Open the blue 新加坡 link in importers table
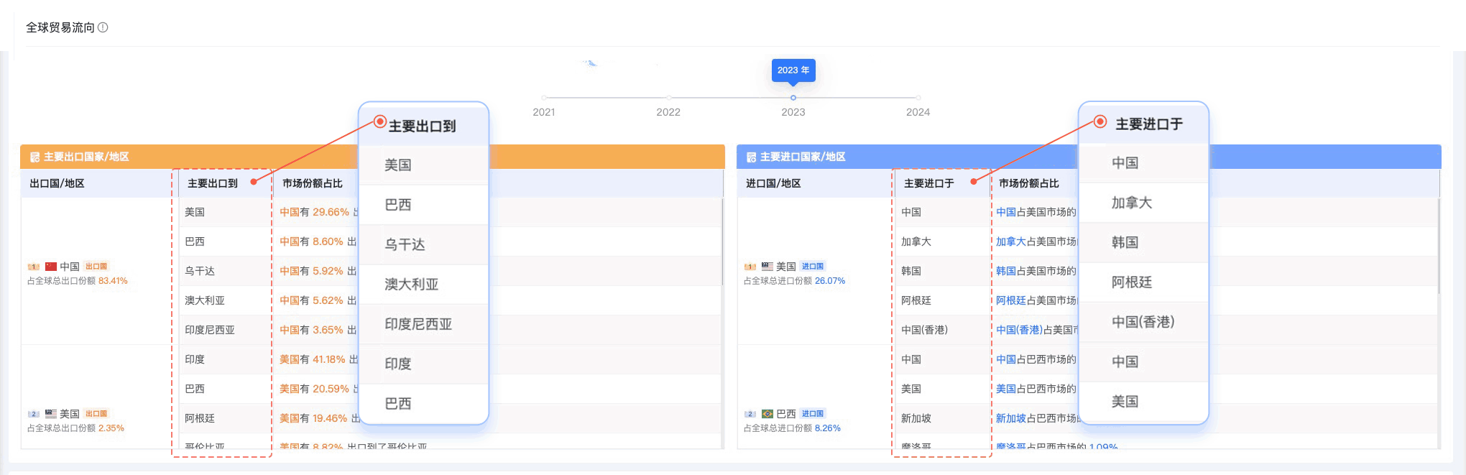Screen dimensions: 1466x475 click(x=1010, y=419)
